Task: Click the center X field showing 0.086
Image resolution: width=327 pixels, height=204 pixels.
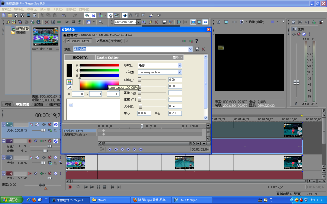Action: tap(144, 113)
